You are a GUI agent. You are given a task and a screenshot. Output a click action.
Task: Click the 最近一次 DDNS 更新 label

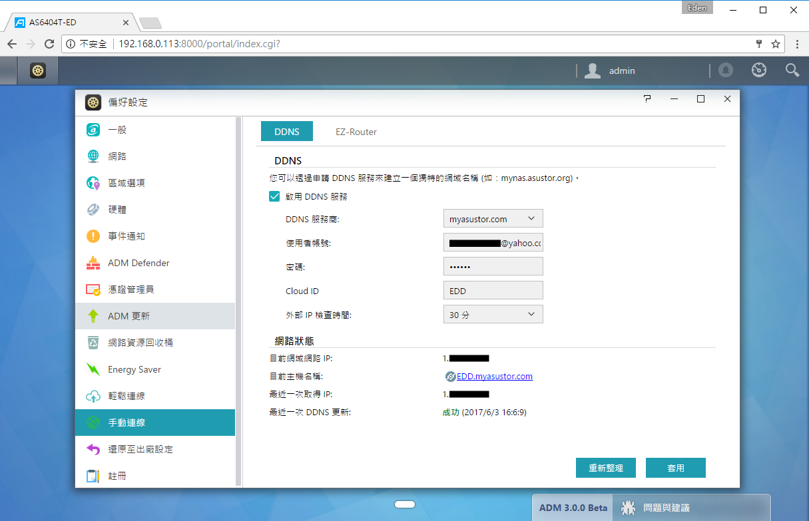click(310, 413)
